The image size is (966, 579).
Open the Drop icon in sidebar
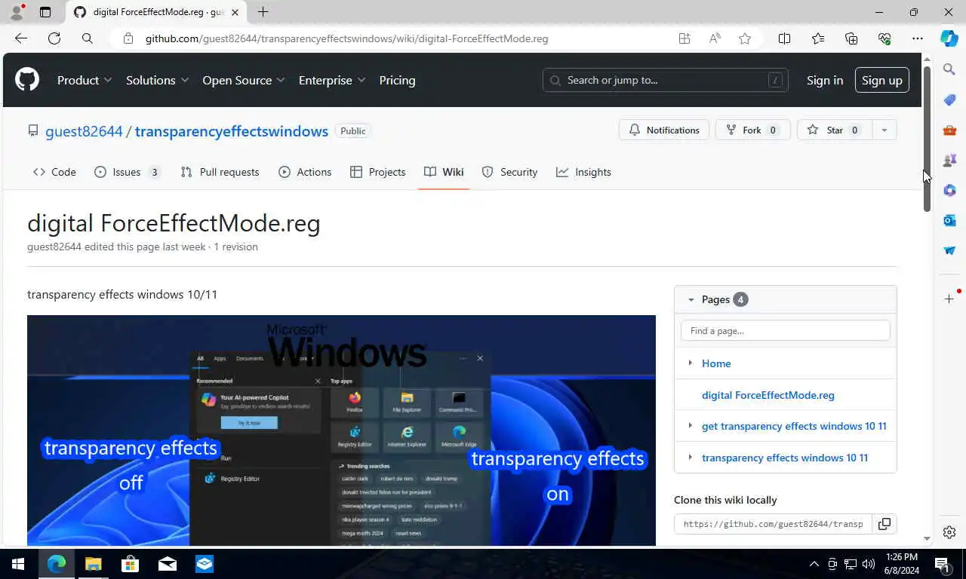(949, 250)
